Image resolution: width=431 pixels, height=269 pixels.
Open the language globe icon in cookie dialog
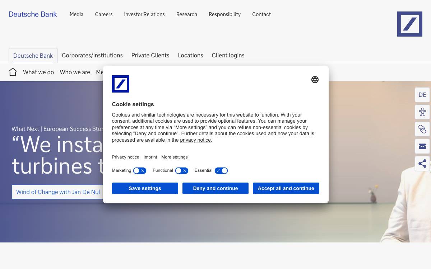tap(315, 80)
